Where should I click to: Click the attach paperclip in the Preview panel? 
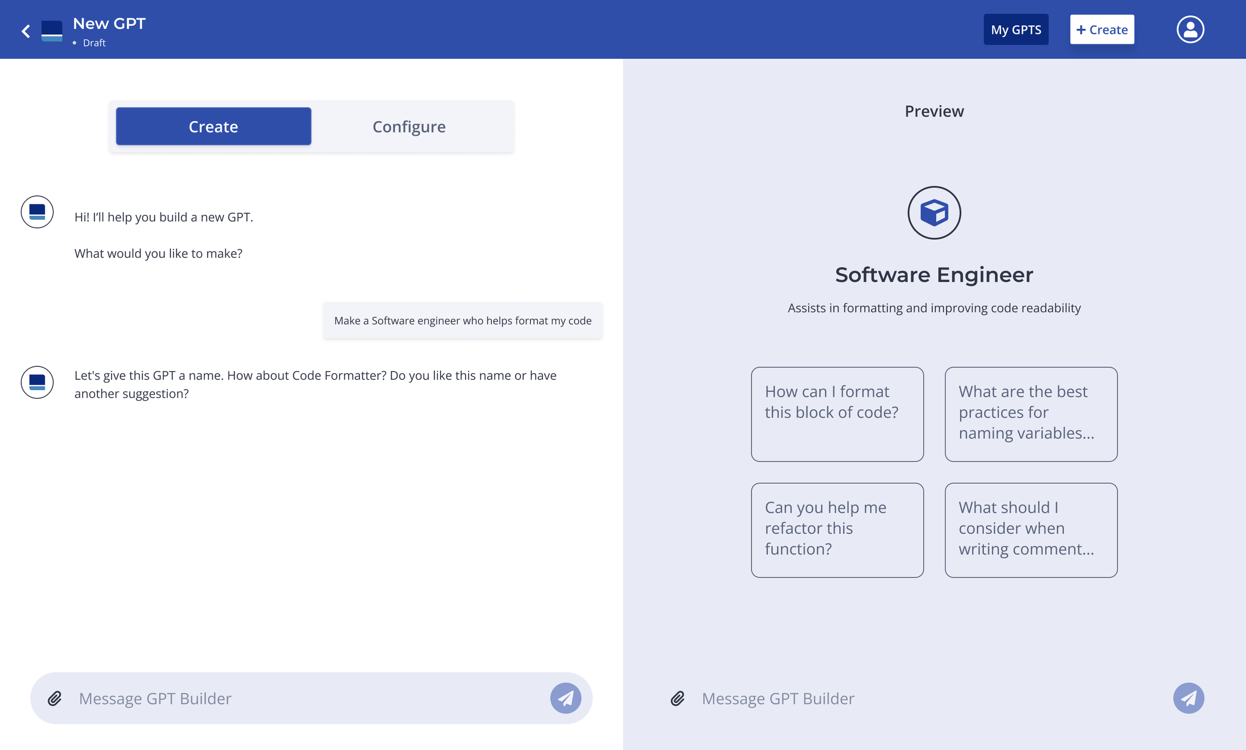pyautogui.click(x=677, y=698)
